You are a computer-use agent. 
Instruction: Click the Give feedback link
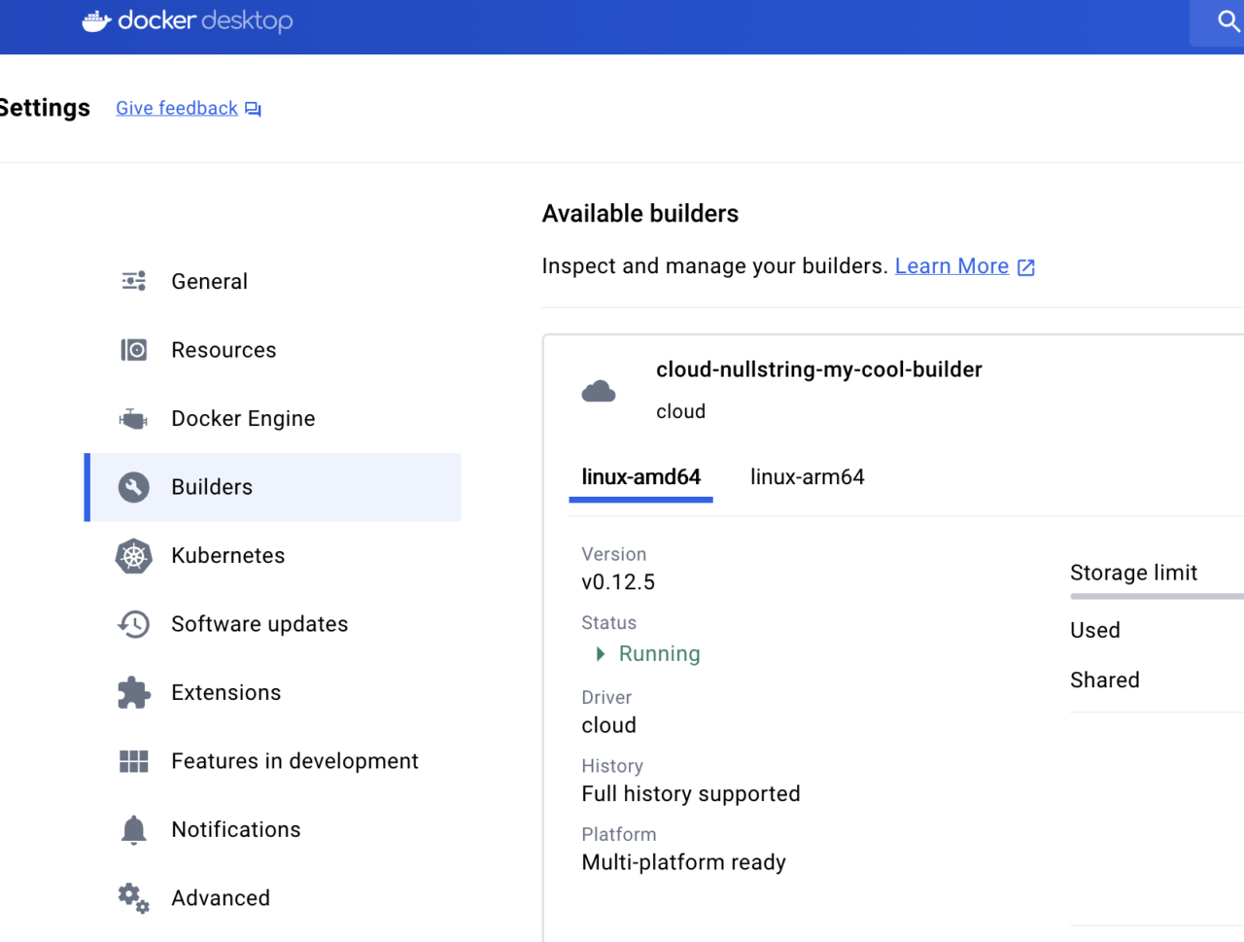[x=176, y=107]
